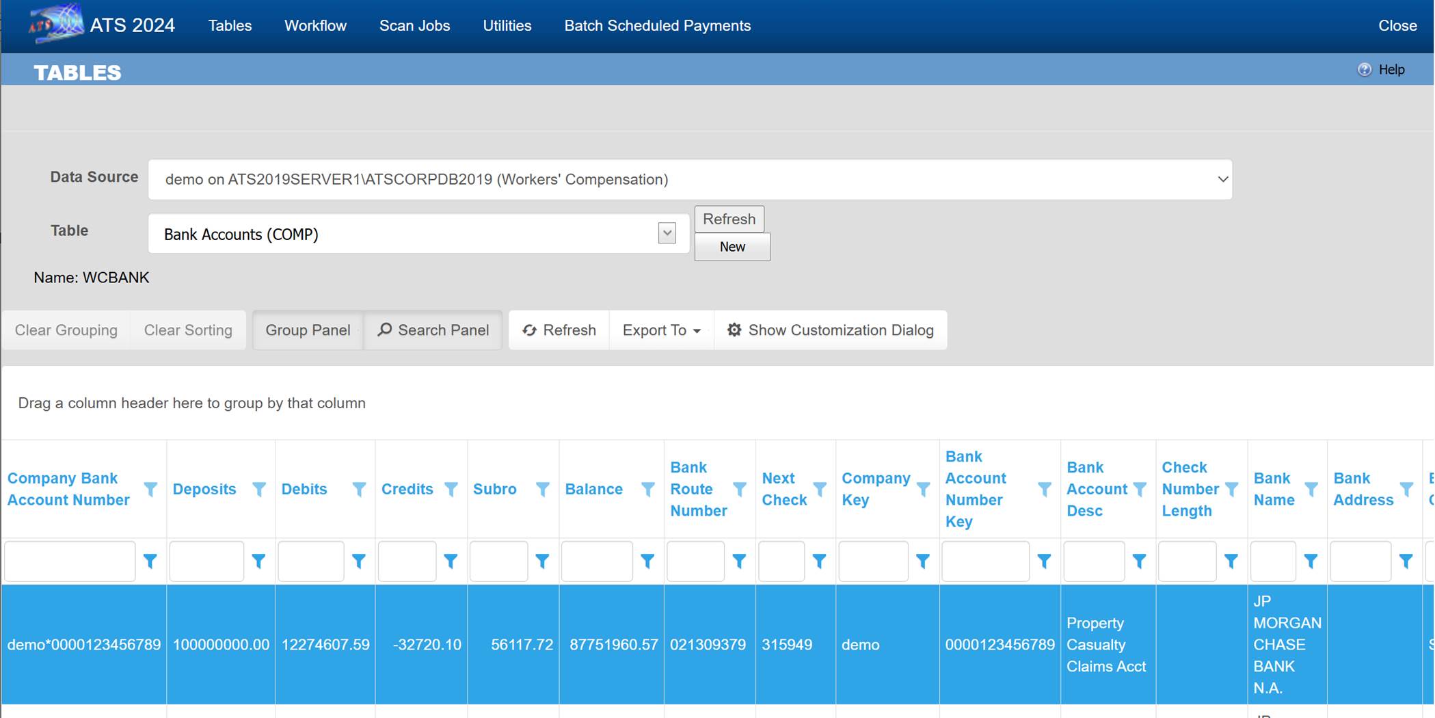
Task: Click the New button
Action: [732, 247]
